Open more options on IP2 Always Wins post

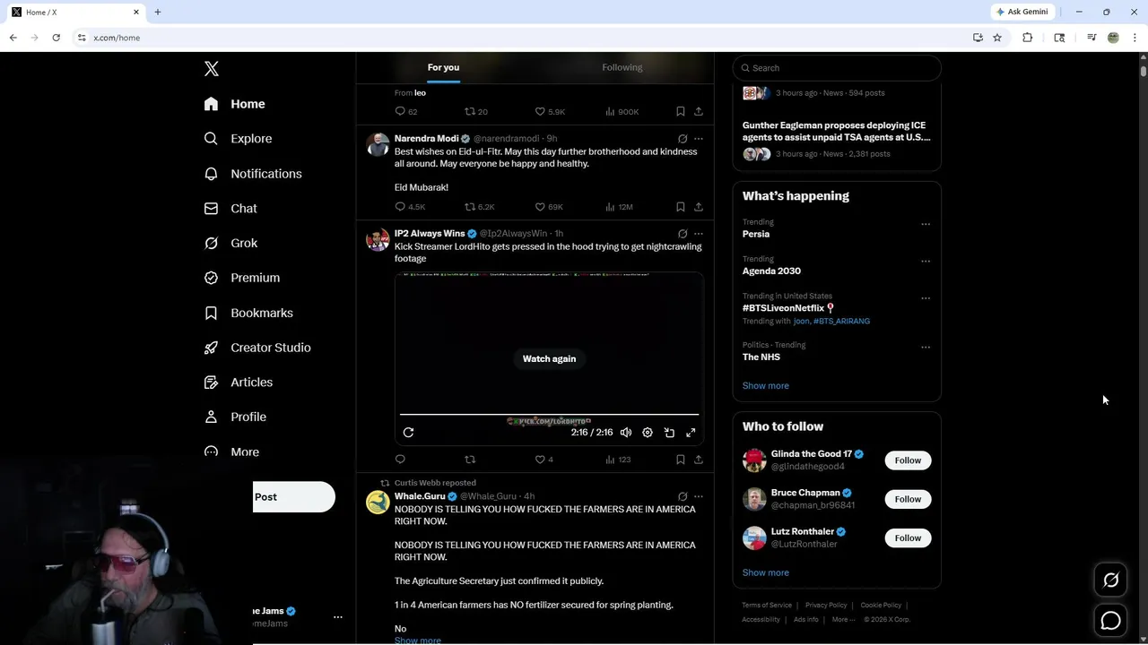pos(699,234)
